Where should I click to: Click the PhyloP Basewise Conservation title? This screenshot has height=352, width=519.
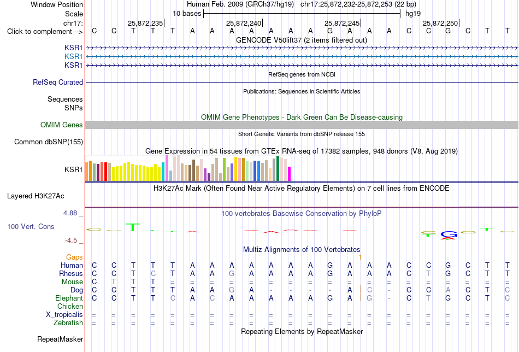pyautogui.click(x=302, y=214)
